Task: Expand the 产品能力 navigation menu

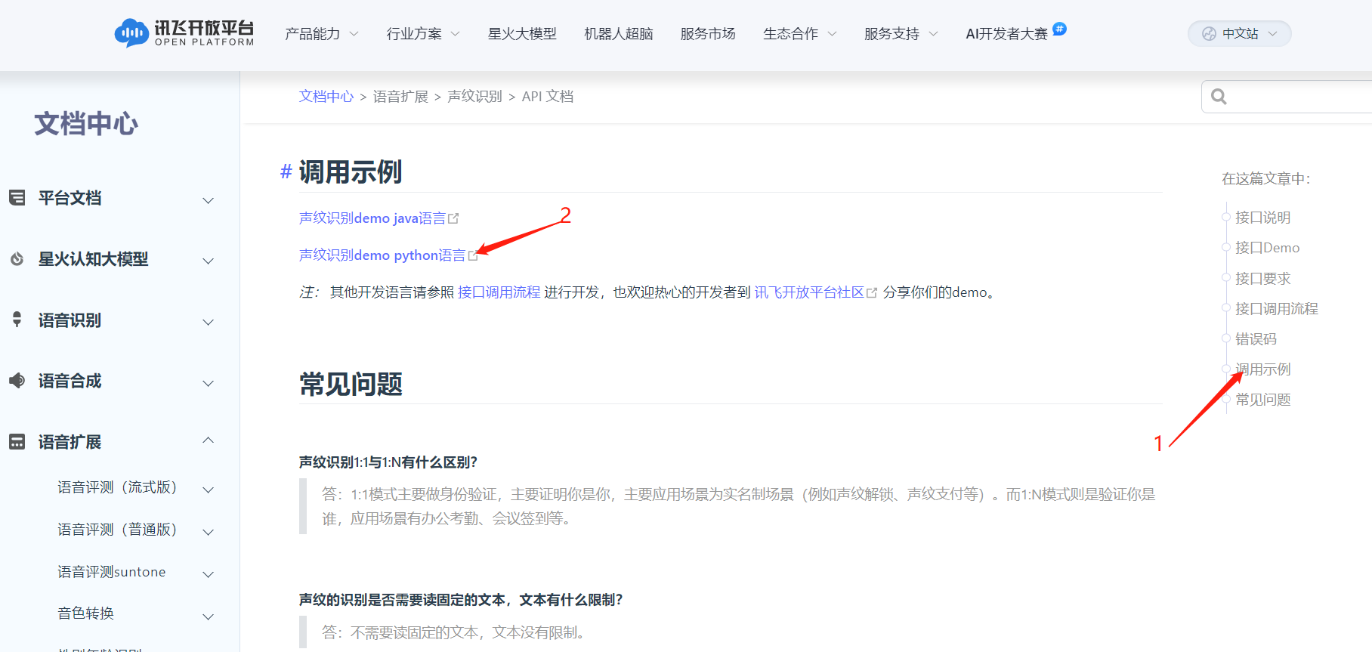Action: pos(321,34)
